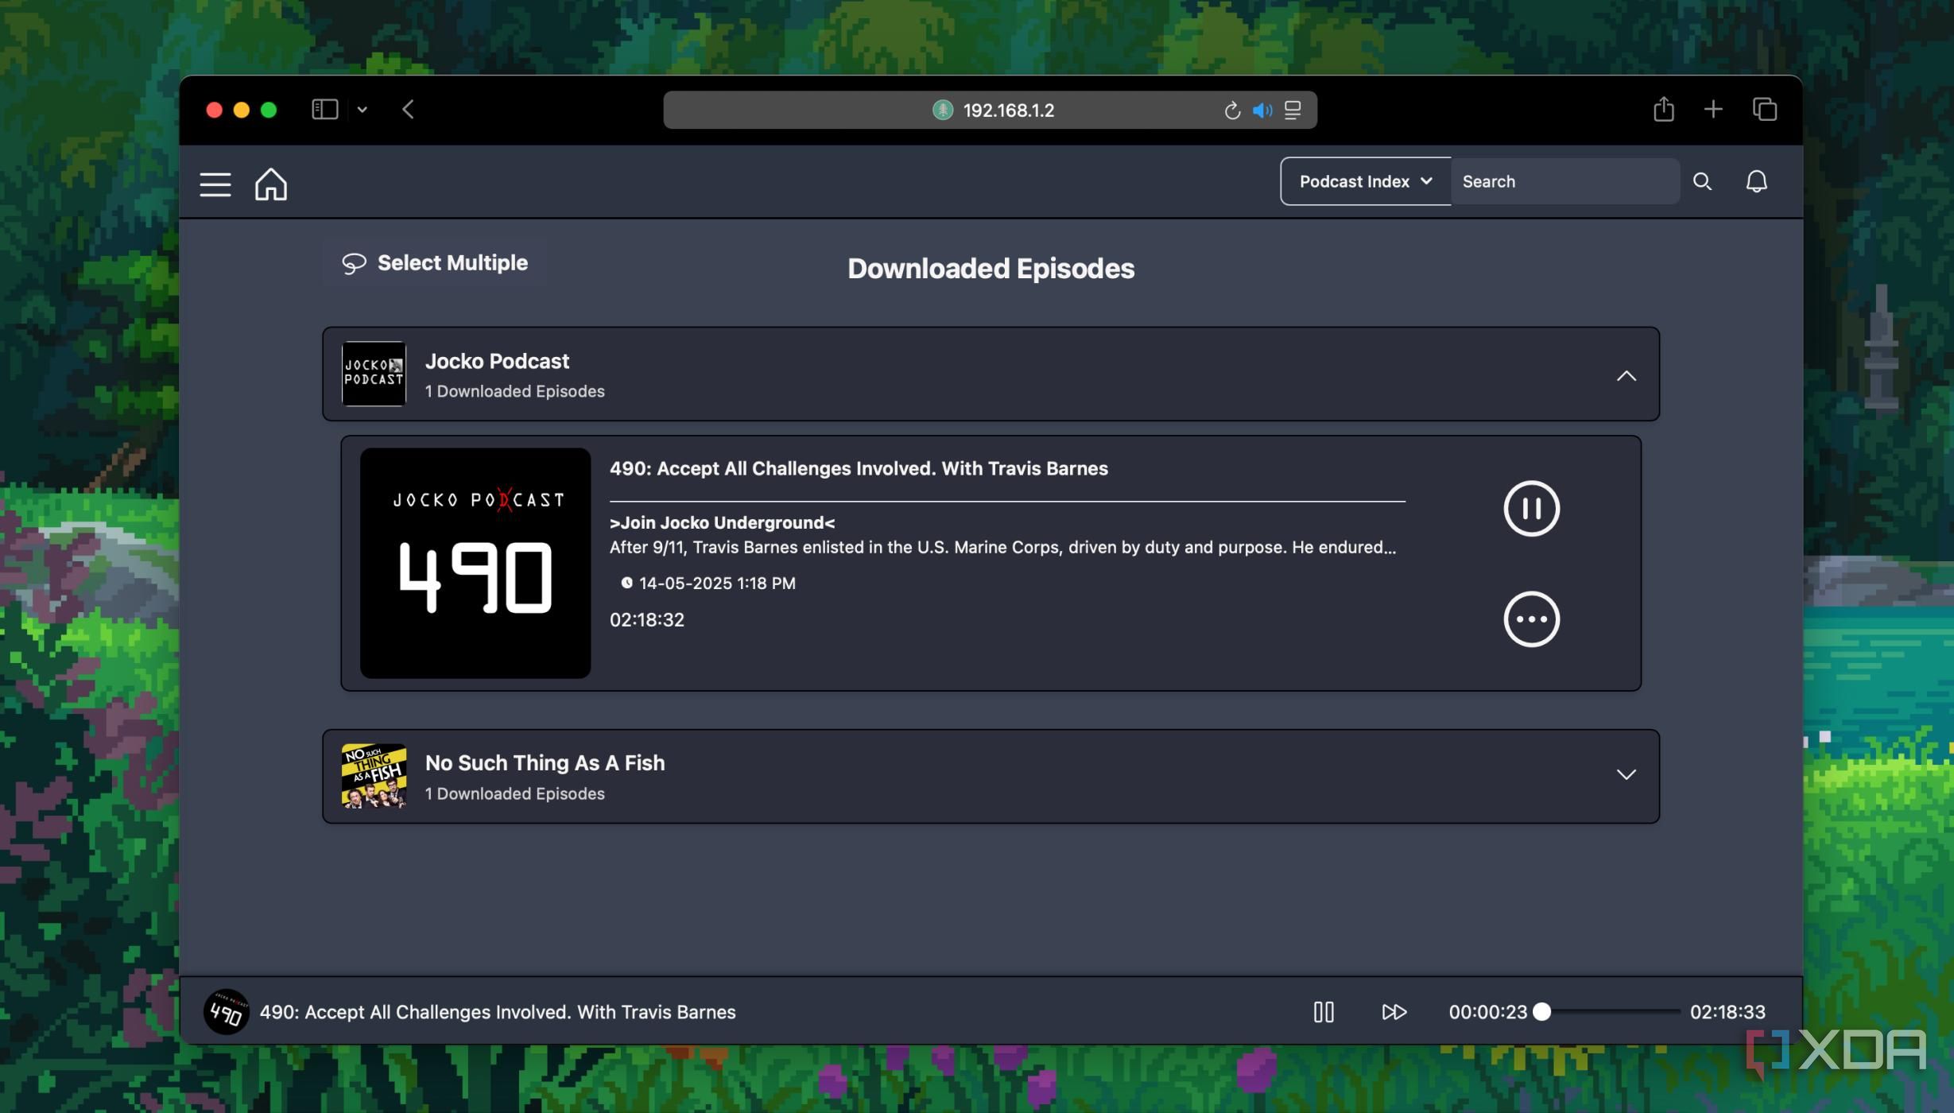Go to Home via house icon
The image size is (1954, 1113).
coord(271,184)
